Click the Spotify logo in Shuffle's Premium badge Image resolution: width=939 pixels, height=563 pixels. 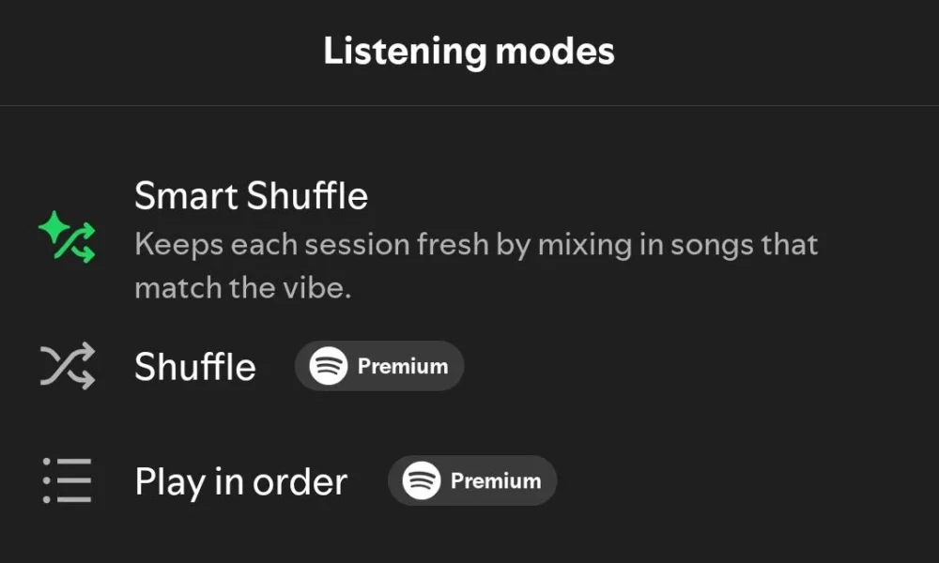coord(328,366)
